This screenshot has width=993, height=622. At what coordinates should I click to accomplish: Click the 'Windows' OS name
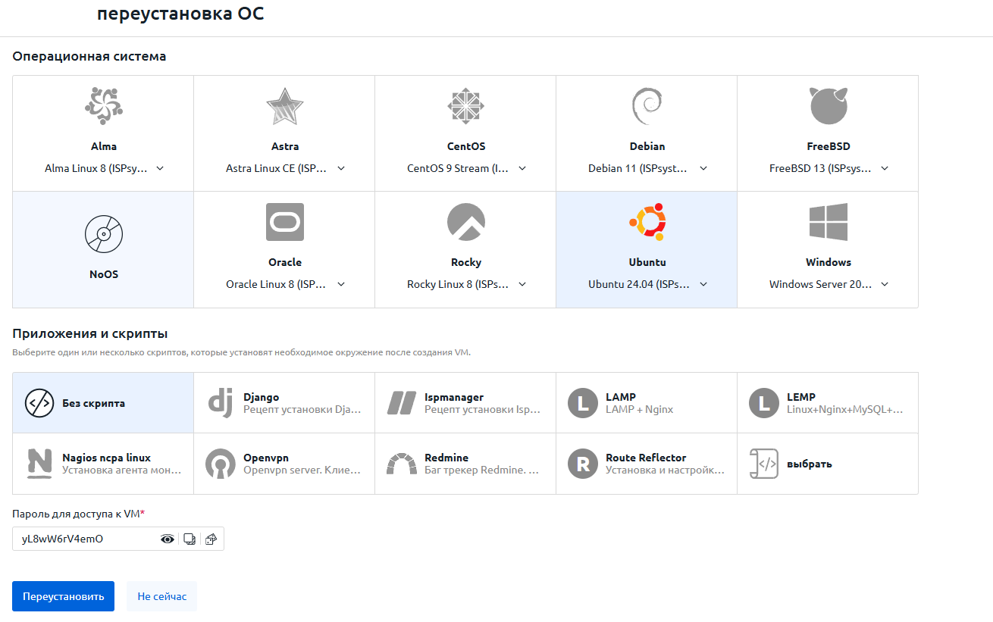tap(829, 262)
